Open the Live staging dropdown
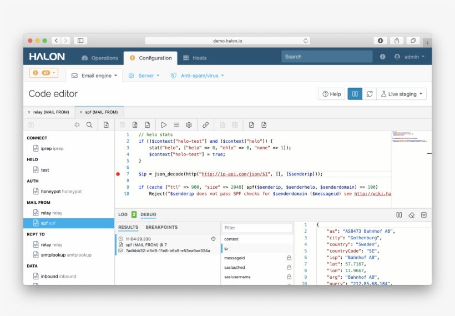455x316 pixels. pos(401,94)
